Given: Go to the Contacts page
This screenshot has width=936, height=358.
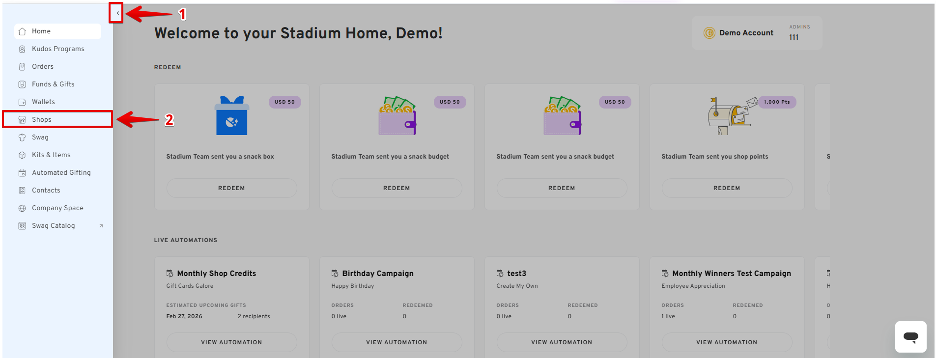Looking at the screenshot, I should [46, 191].
